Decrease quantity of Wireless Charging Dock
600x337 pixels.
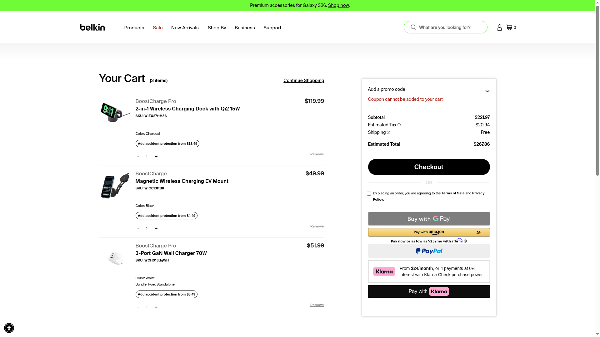[138, 156]
